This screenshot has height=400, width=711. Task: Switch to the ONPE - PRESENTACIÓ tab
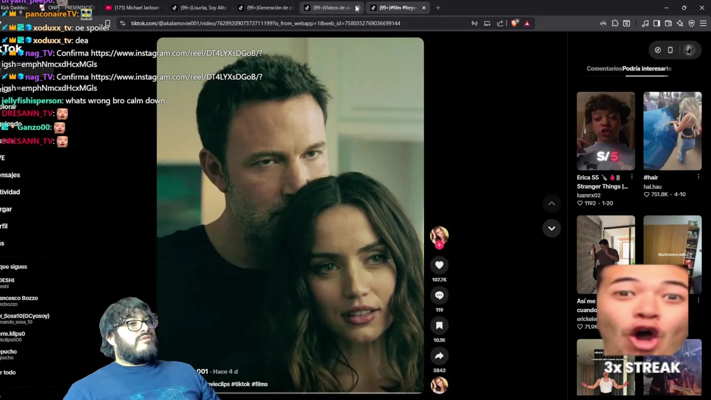point(67,8)
